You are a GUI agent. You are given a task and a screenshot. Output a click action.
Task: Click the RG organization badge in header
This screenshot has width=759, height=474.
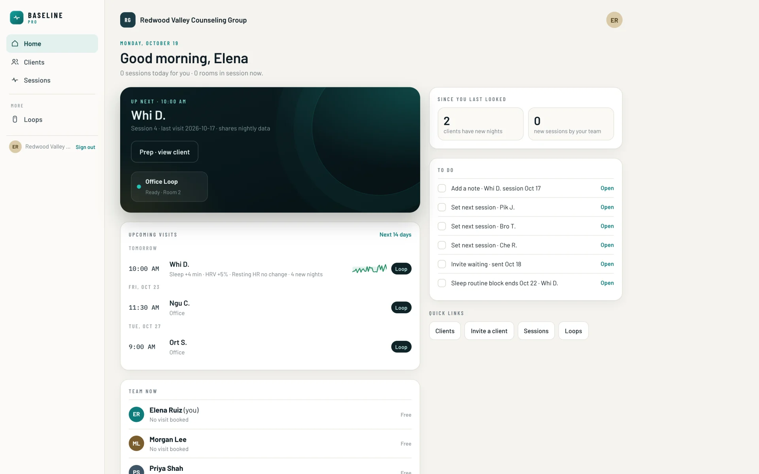pos(128,20)
